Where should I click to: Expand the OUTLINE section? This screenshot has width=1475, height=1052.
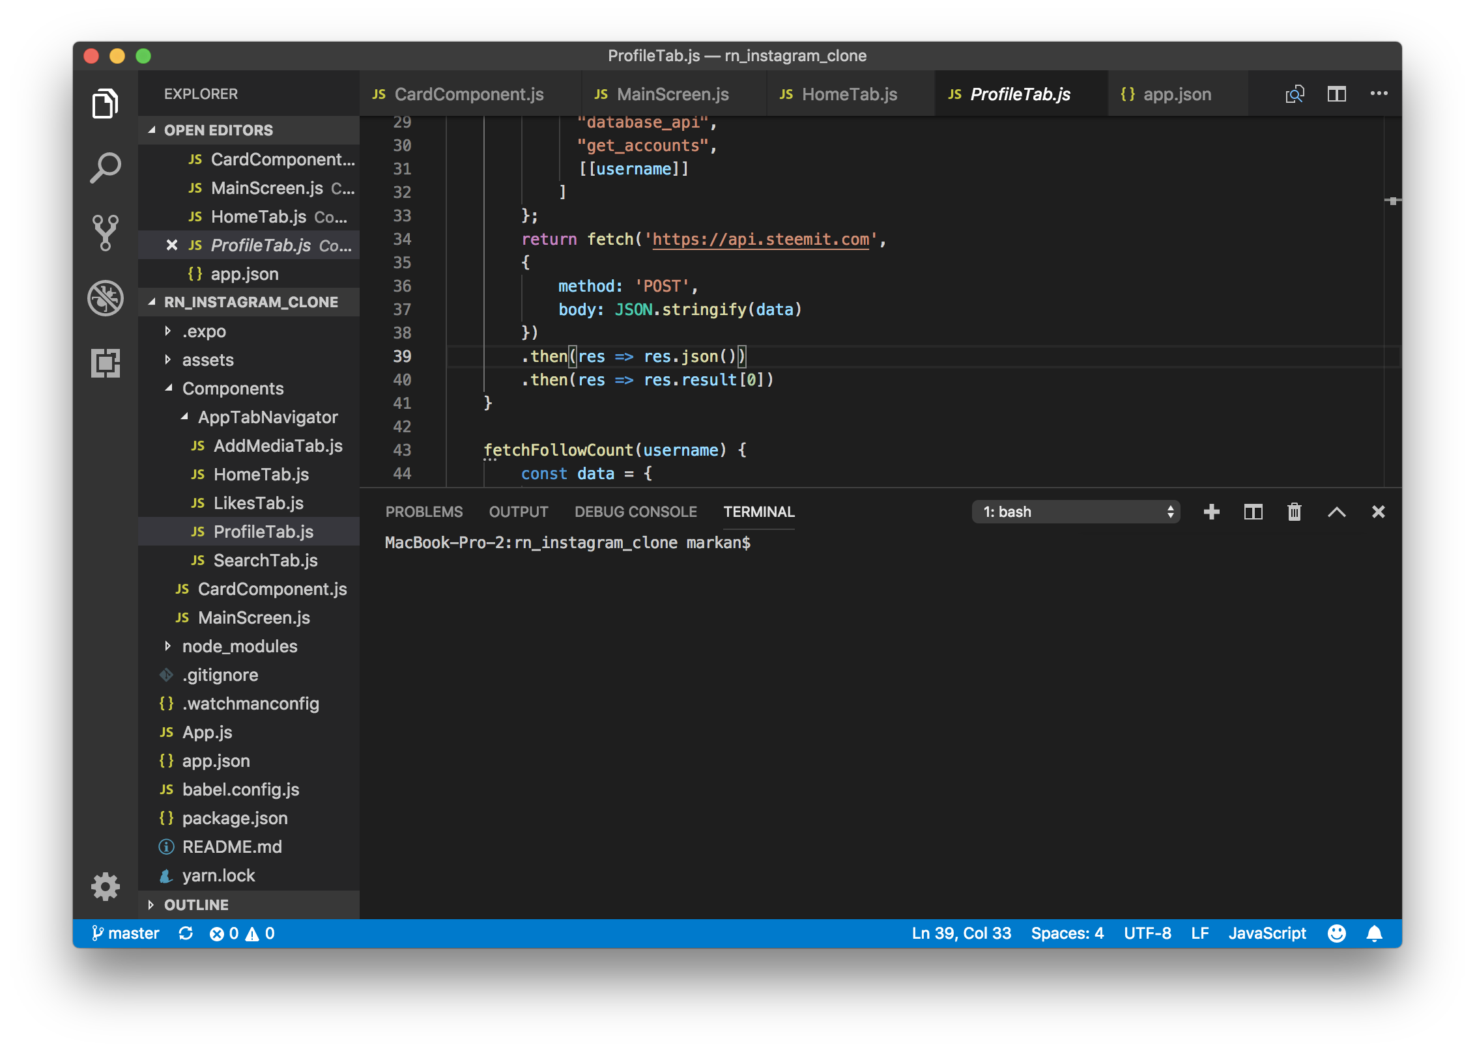pos(196,905)
